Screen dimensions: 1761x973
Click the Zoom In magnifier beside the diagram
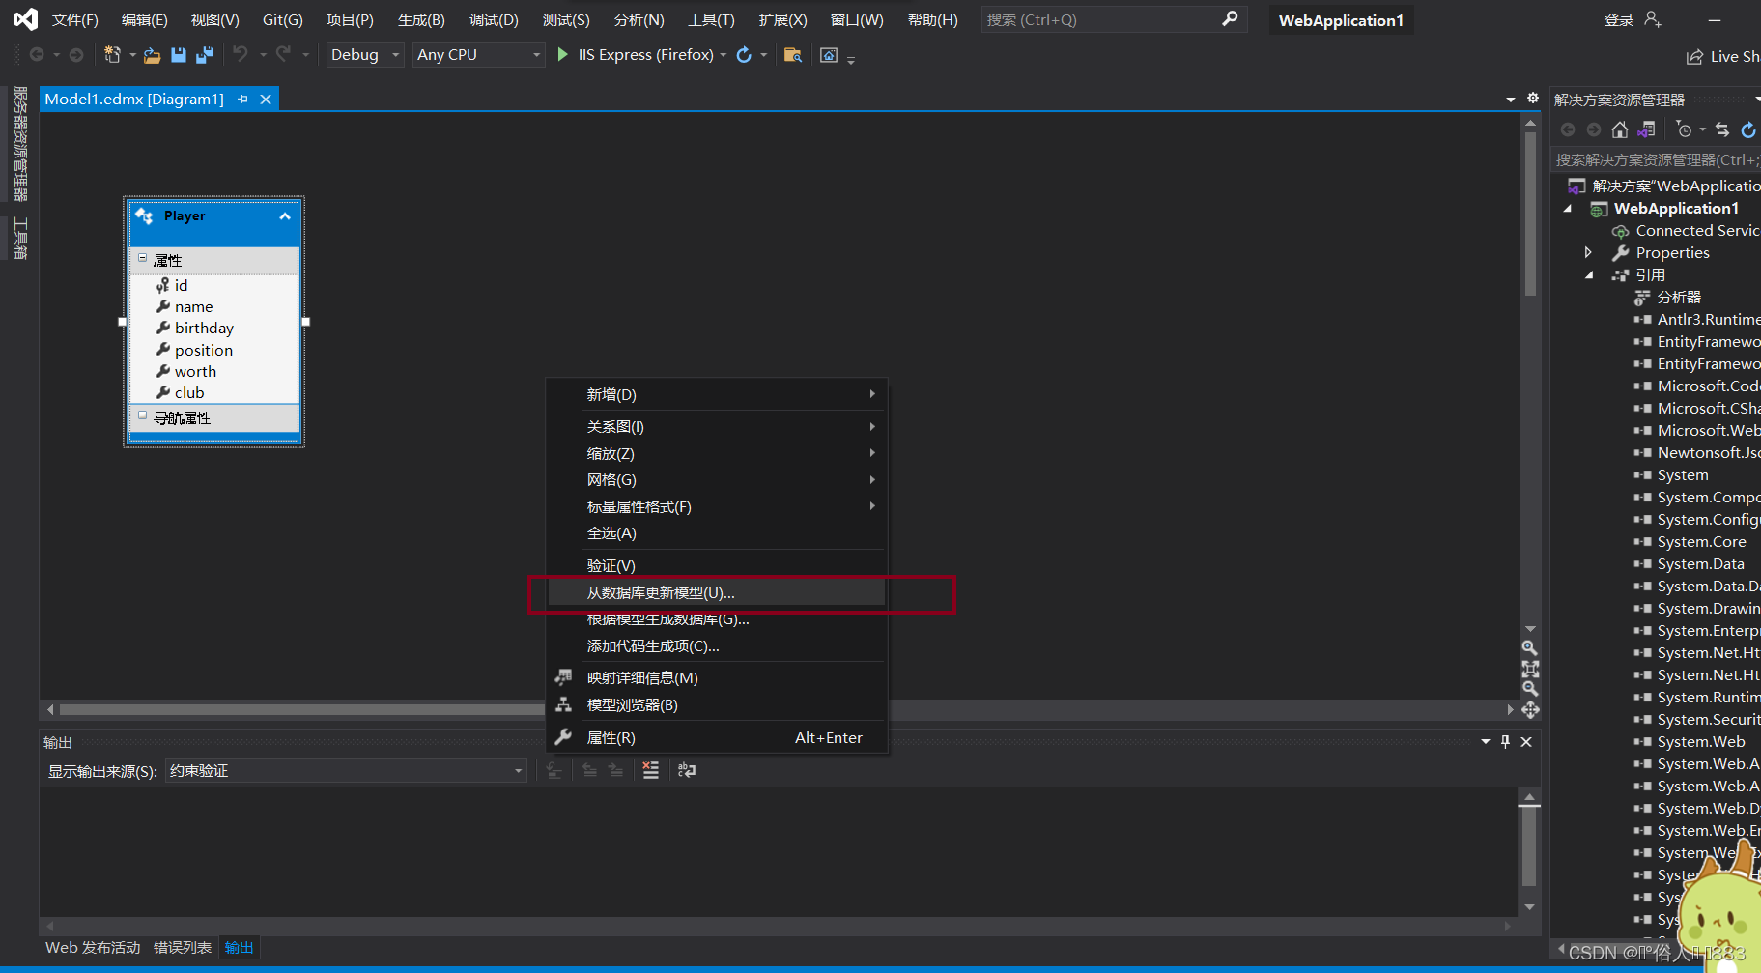click(1530, 648)
